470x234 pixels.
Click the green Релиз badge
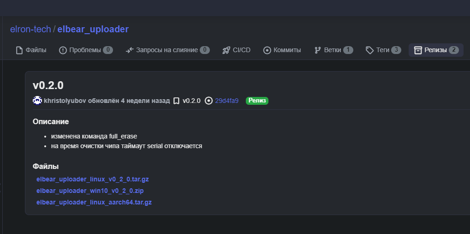257,101
